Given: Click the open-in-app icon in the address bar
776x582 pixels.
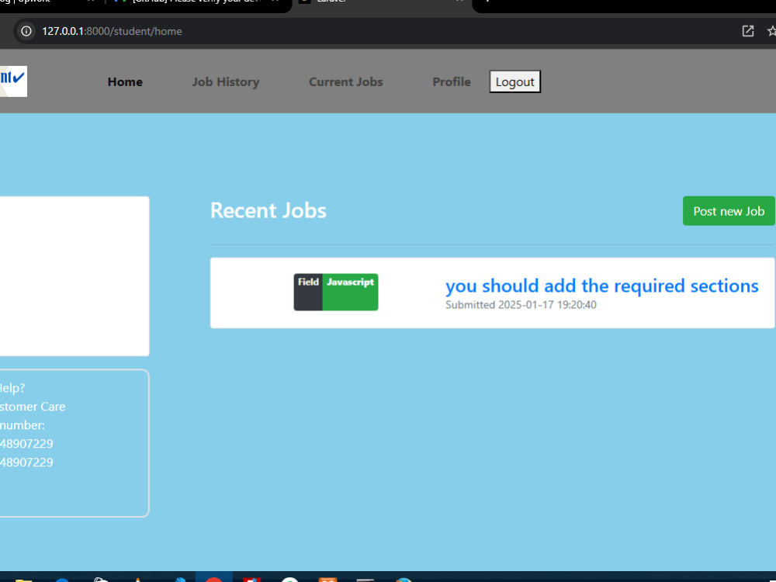Looking at the screenshot, I should tap(748, 31).
